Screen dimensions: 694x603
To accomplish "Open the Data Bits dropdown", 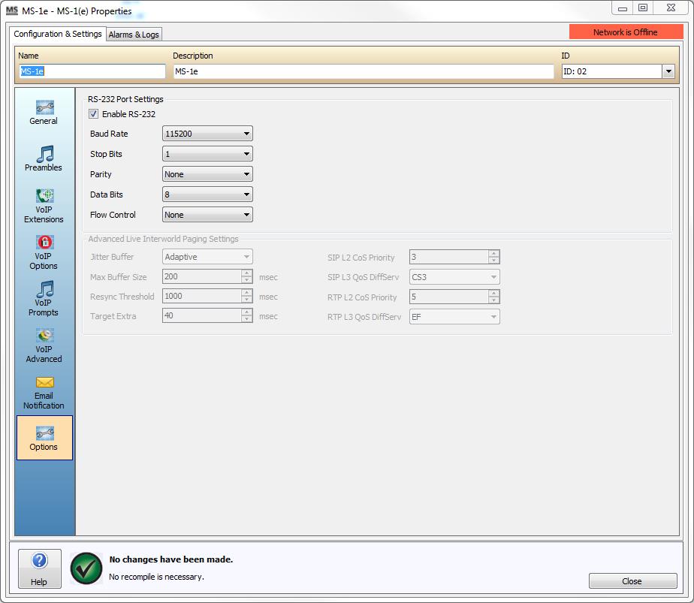I will (207, 194).
